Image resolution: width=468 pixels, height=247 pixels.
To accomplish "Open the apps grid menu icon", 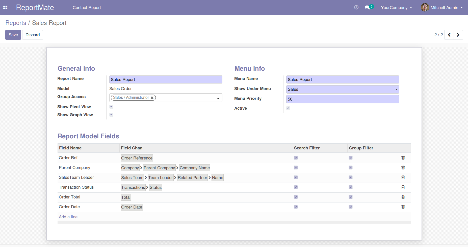I will click(5, 8).
